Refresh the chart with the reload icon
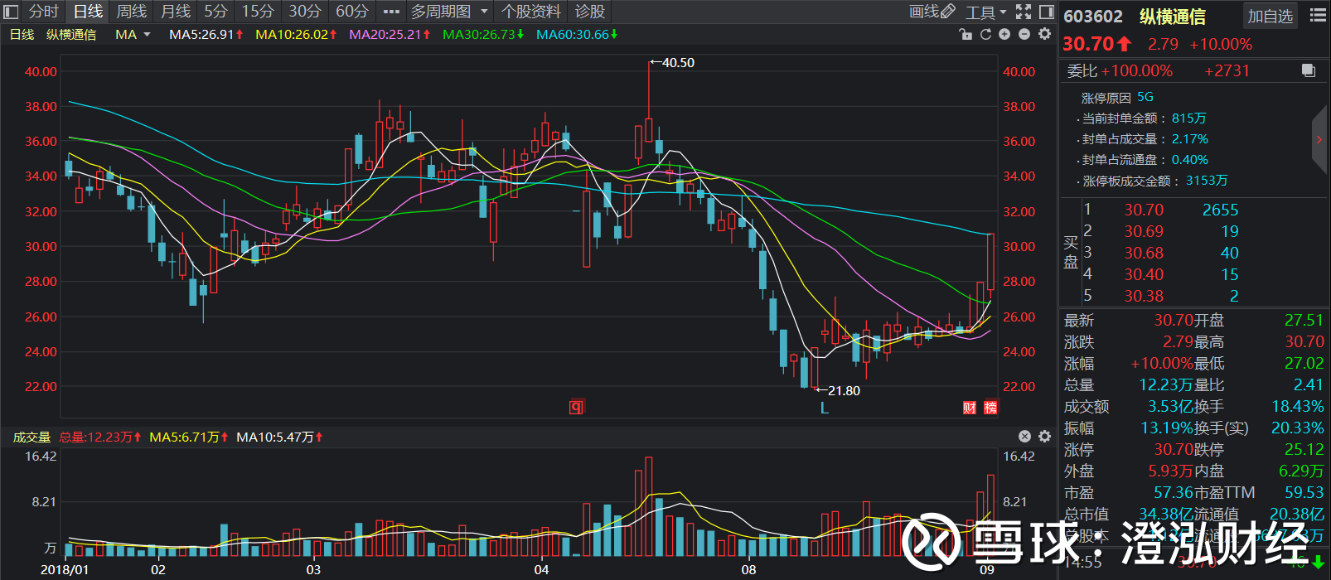1331x580 pixels. [985, 34]
